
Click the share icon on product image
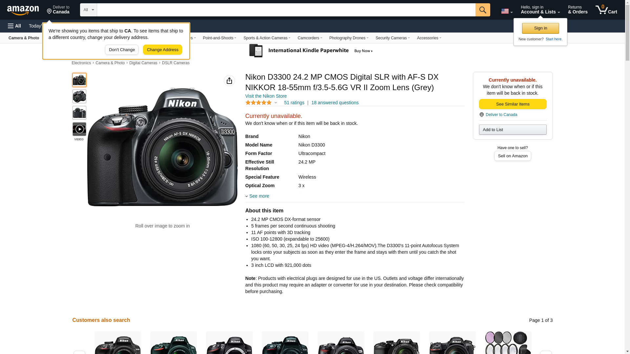pyautogui.click(x=229, y=81)
